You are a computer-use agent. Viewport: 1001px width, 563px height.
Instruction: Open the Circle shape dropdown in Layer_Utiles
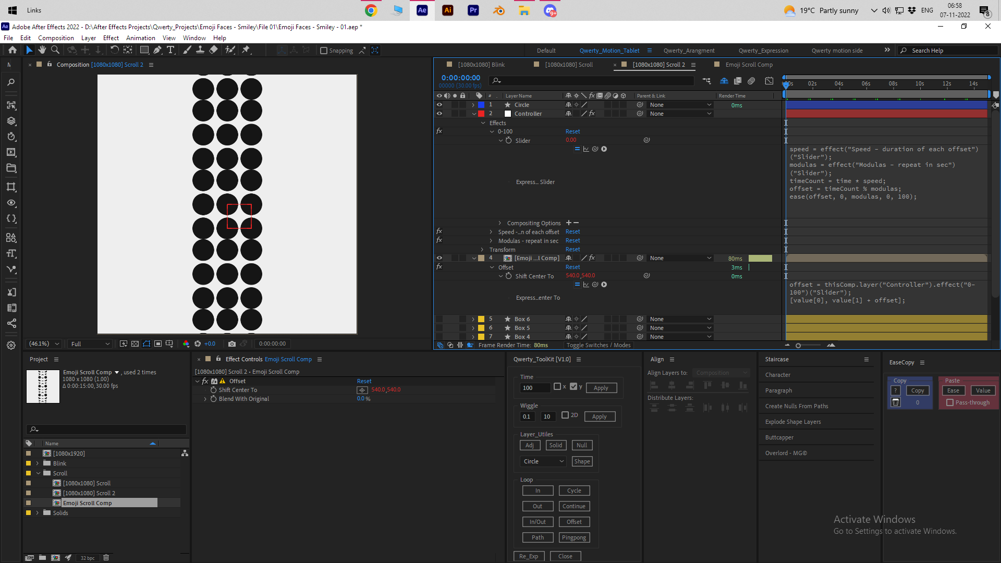click(543, 461)
